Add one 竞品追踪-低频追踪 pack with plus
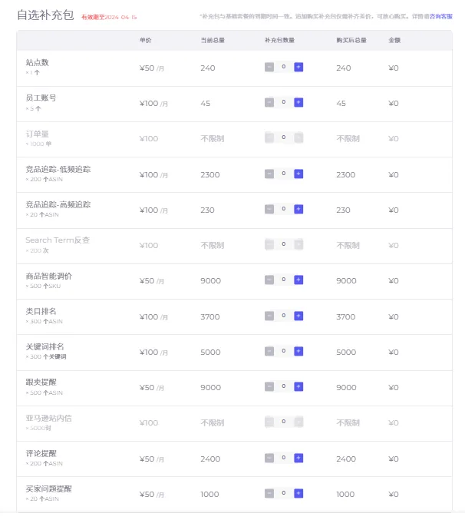The height and width of the screenshot is (520, 465). click(298, 174)
